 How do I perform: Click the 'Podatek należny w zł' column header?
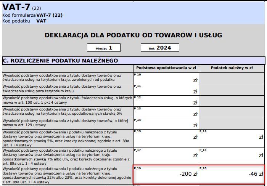coord(232,68)
